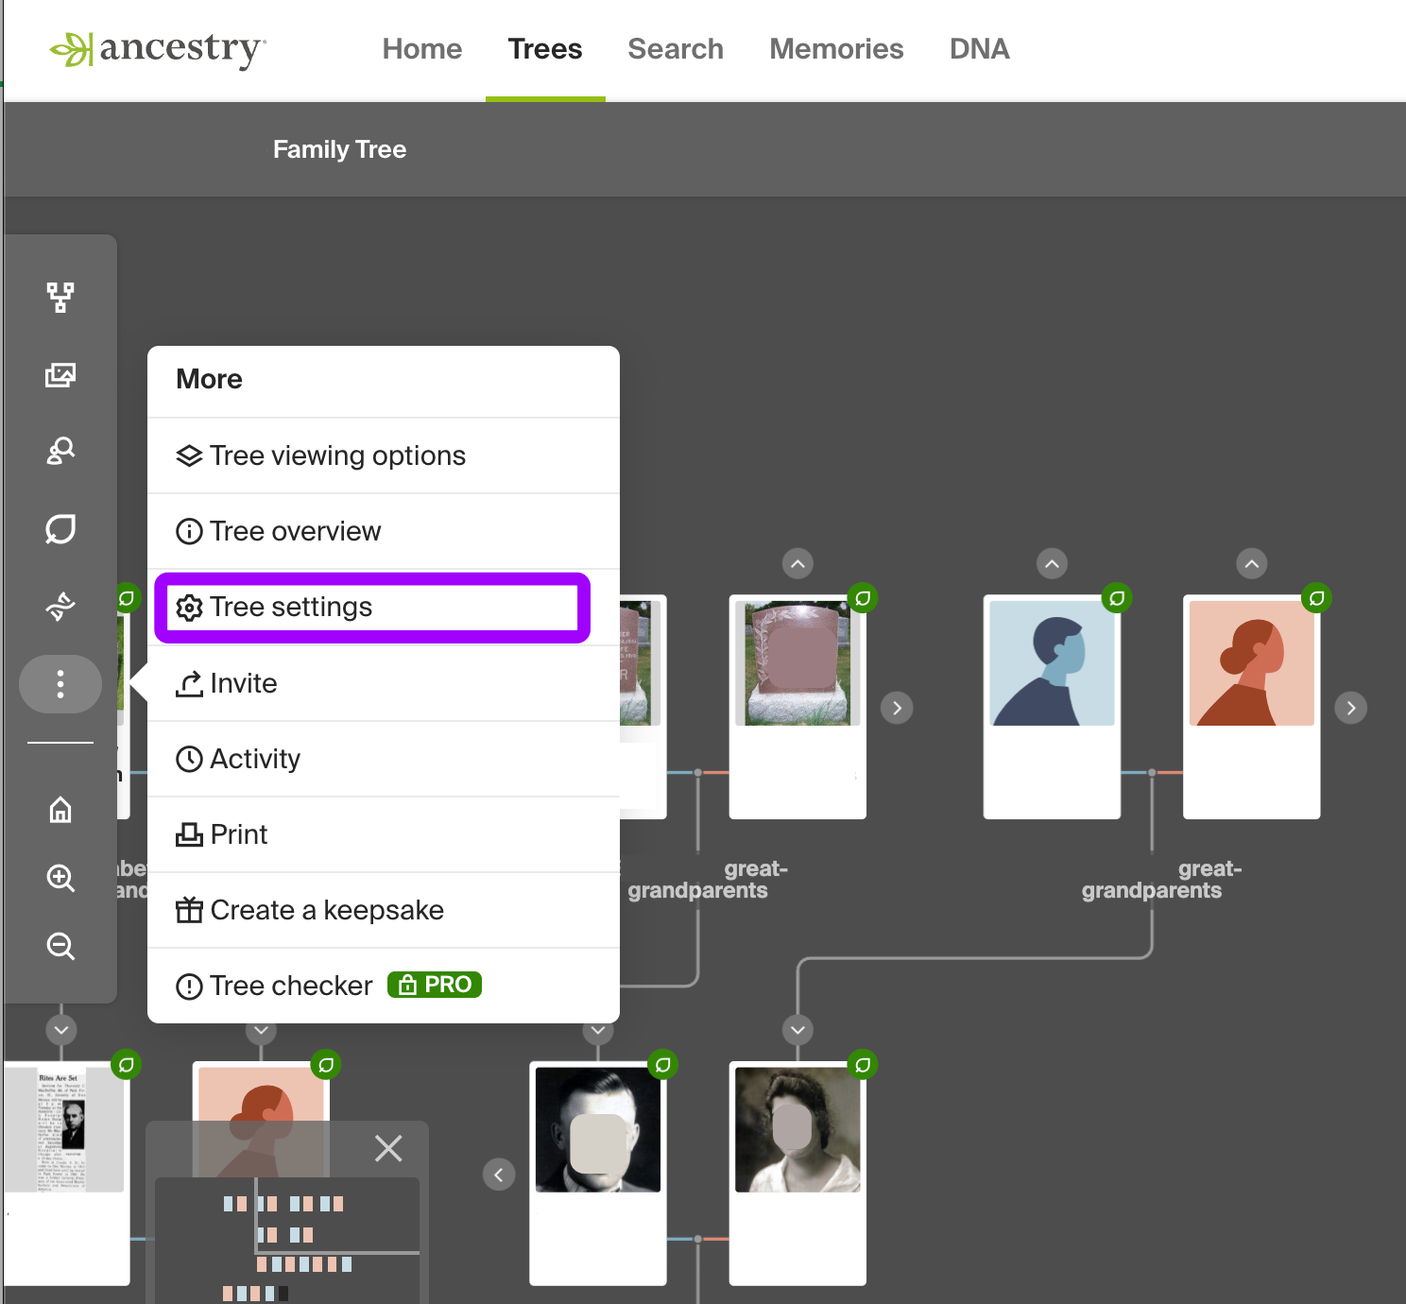Click Invite in the More menu
The height and width of the screenshot is (1304, 1406).
[x=243, y=683]
